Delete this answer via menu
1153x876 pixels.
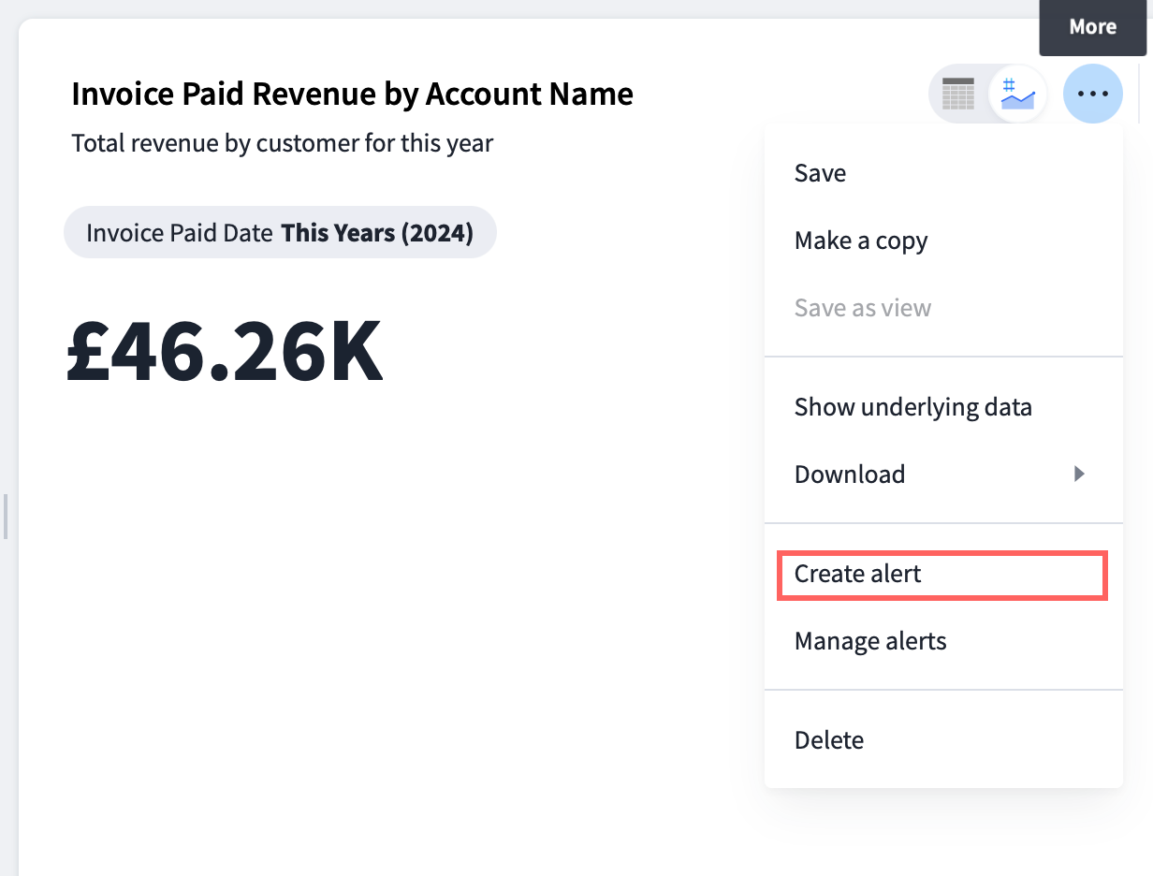[828, 740]
